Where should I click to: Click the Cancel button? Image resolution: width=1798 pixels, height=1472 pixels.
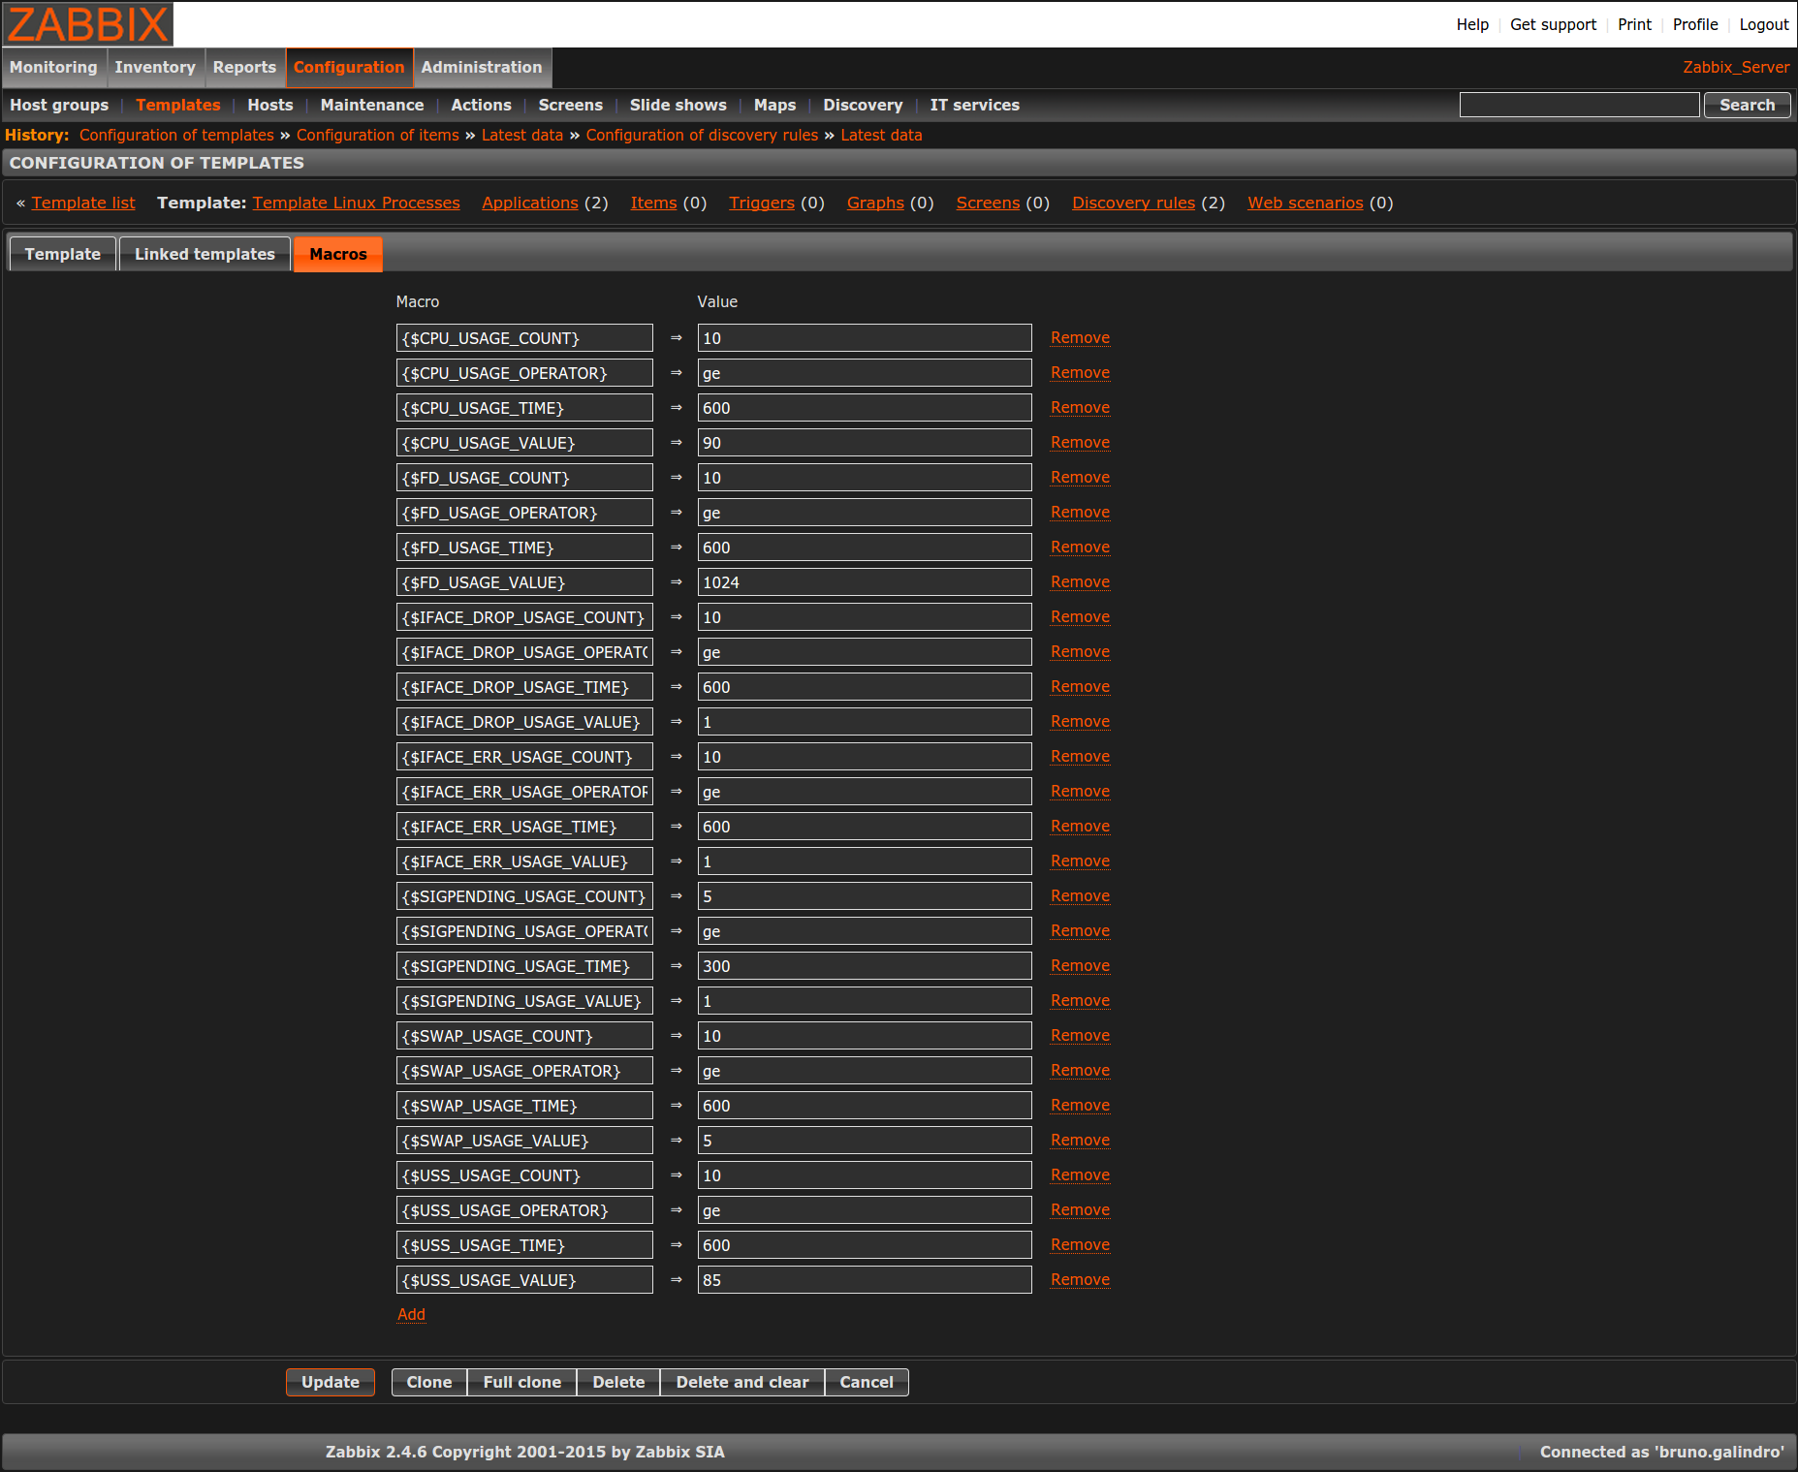click(x=867, y=1382)
